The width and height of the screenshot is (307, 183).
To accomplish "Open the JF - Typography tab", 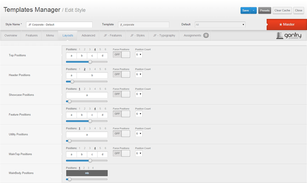I will [x=164, y=35].
